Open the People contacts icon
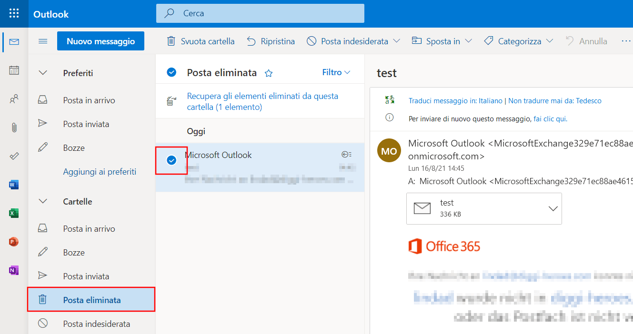Screen dimensions: 633x334 pyautogui.click(x=14, y=99)
